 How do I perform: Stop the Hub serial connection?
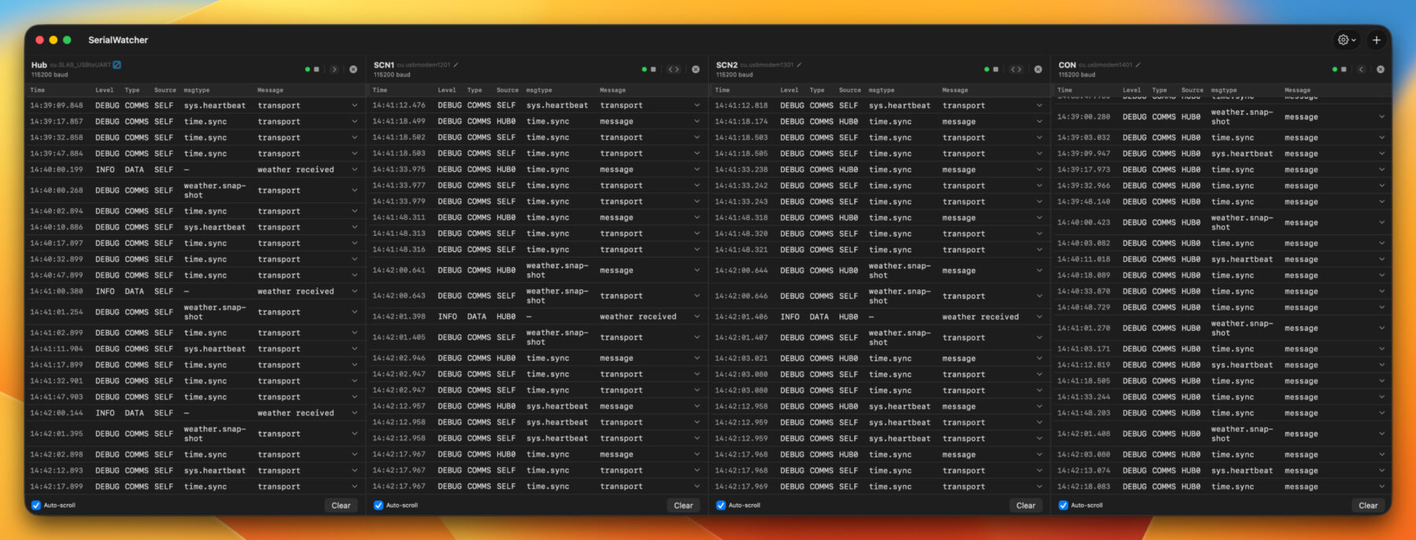click(317, 70)
